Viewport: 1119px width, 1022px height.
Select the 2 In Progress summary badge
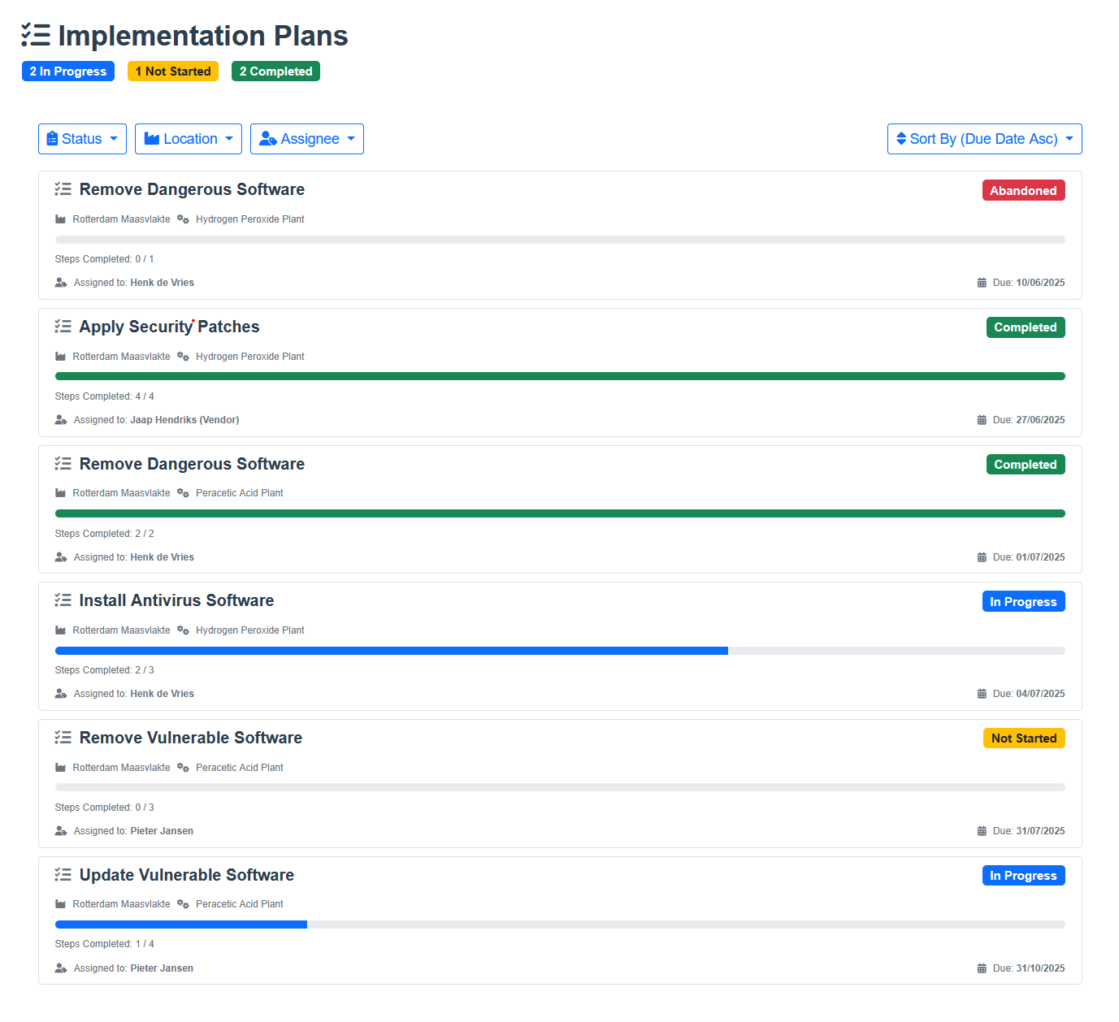pyautogui.click(x=68, y=71)
